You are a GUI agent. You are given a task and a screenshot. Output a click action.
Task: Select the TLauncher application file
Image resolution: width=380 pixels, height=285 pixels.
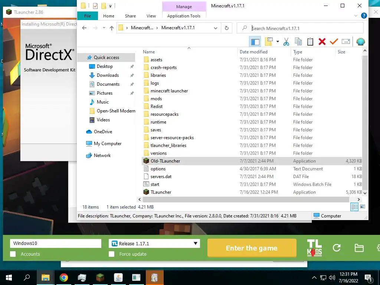click(x=252, y=192)
